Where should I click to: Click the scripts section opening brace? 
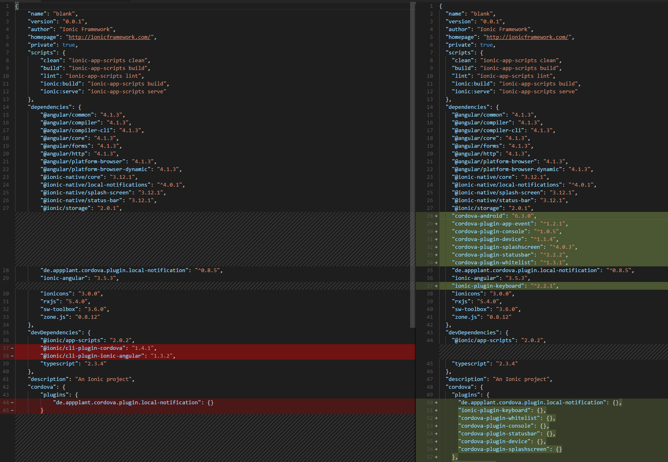click(64, 52)
